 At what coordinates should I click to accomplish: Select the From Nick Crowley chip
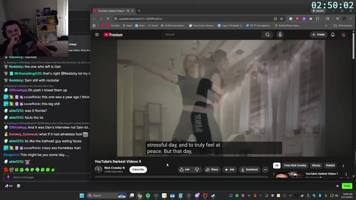[x=295, y=165]
